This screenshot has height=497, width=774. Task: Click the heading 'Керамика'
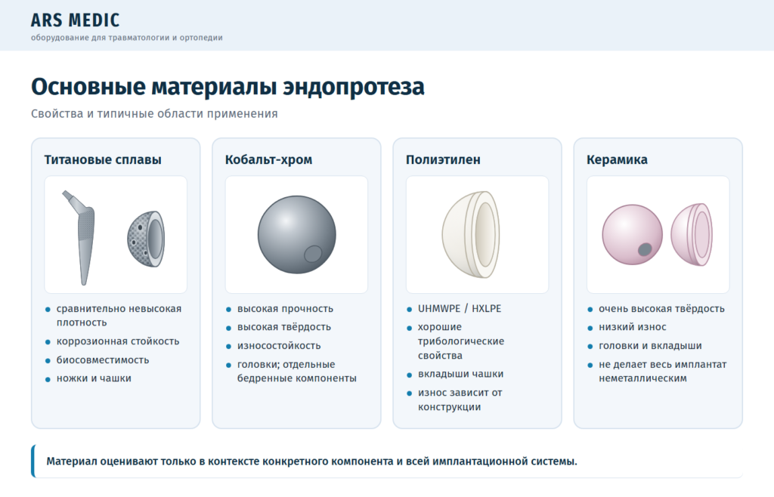[617, 160]
